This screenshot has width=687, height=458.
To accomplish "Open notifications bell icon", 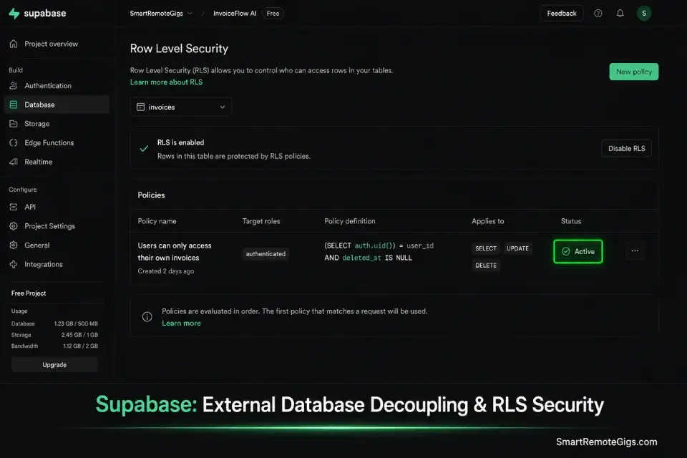I will click(x=620, y=13).
